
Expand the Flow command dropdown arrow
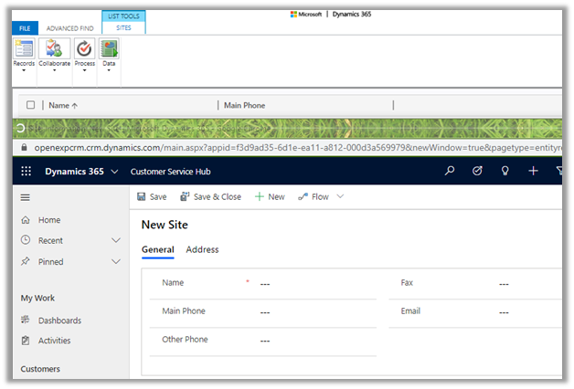pos(341,196)
